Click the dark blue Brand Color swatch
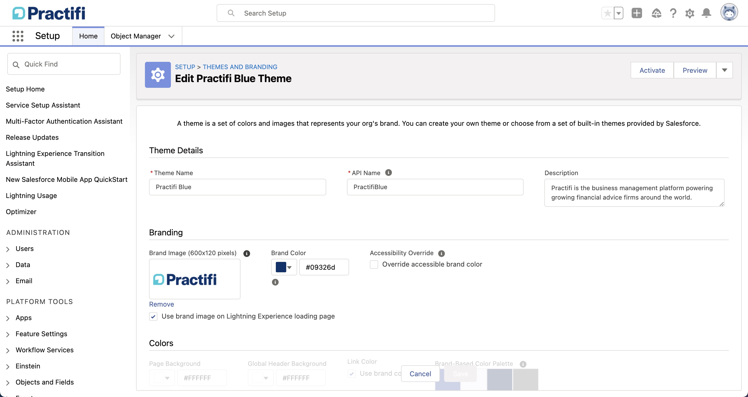 click(281, 267)
